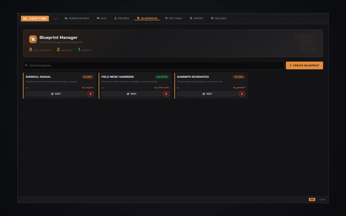This screenshot has height=216, width=346.
Task: Delete the Gunsmith Schematics blueprint
Action: coord(242,94)
